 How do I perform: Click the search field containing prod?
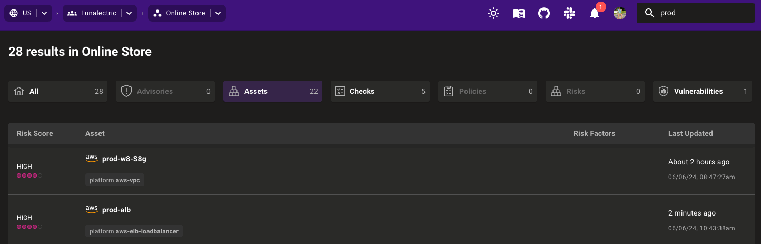point(703,13)
